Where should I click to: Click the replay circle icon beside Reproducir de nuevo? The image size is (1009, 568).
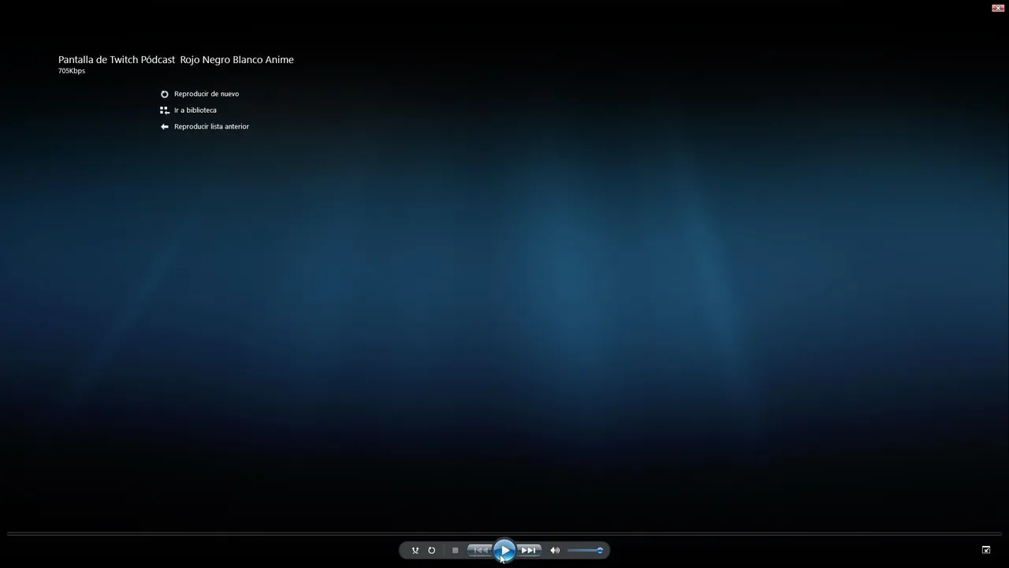point(165,94)
